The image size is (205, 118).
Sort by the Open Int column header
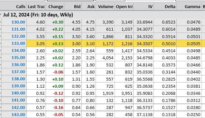[124, 6]
